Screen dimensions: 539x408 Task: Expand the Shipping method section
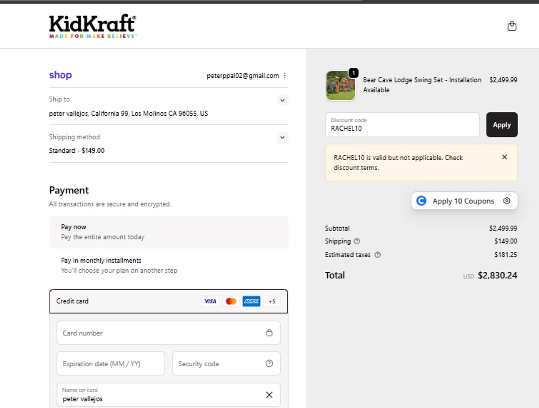click(282, 138)
